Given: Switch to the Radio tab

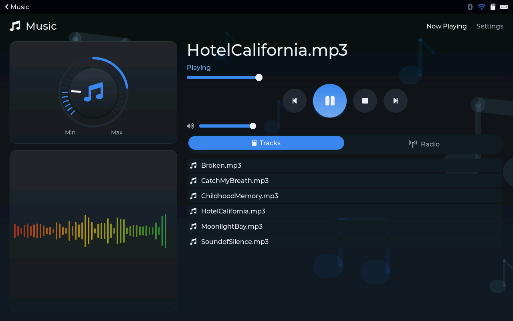Looking at the screenshot, I should click(x=424, y=144).
